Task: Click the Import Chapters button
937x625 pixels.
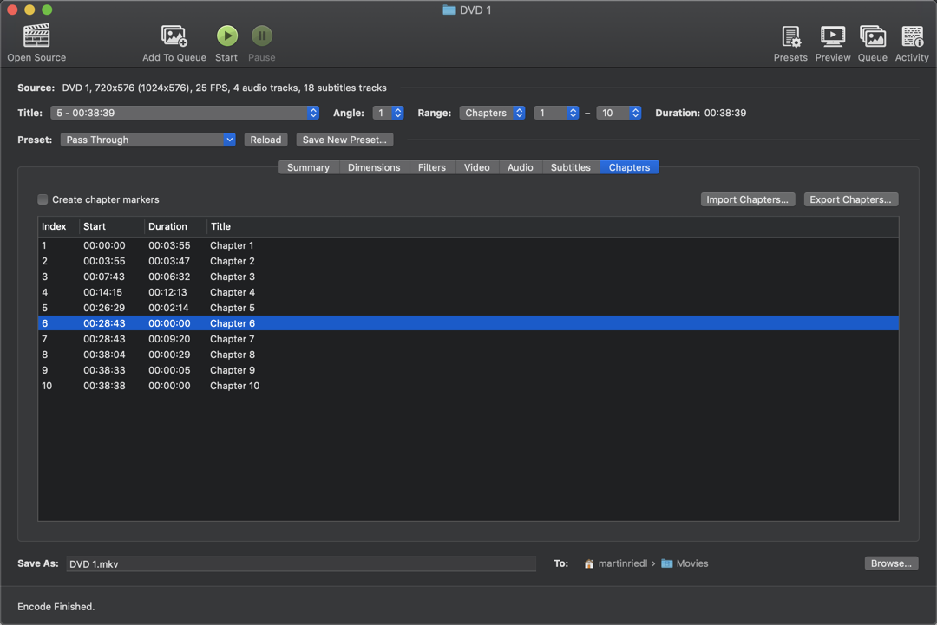Action: [747, 199]
